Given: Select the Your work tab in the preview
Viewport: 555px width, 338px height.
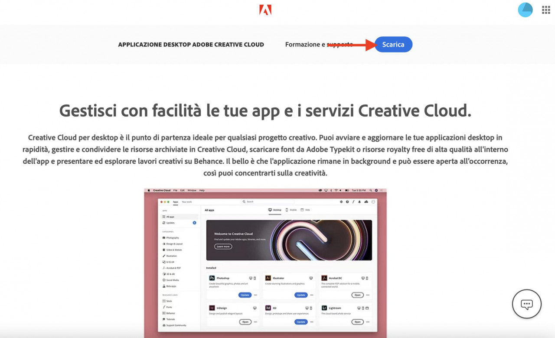Looking at the screenshot, I should tap(187, 201).
